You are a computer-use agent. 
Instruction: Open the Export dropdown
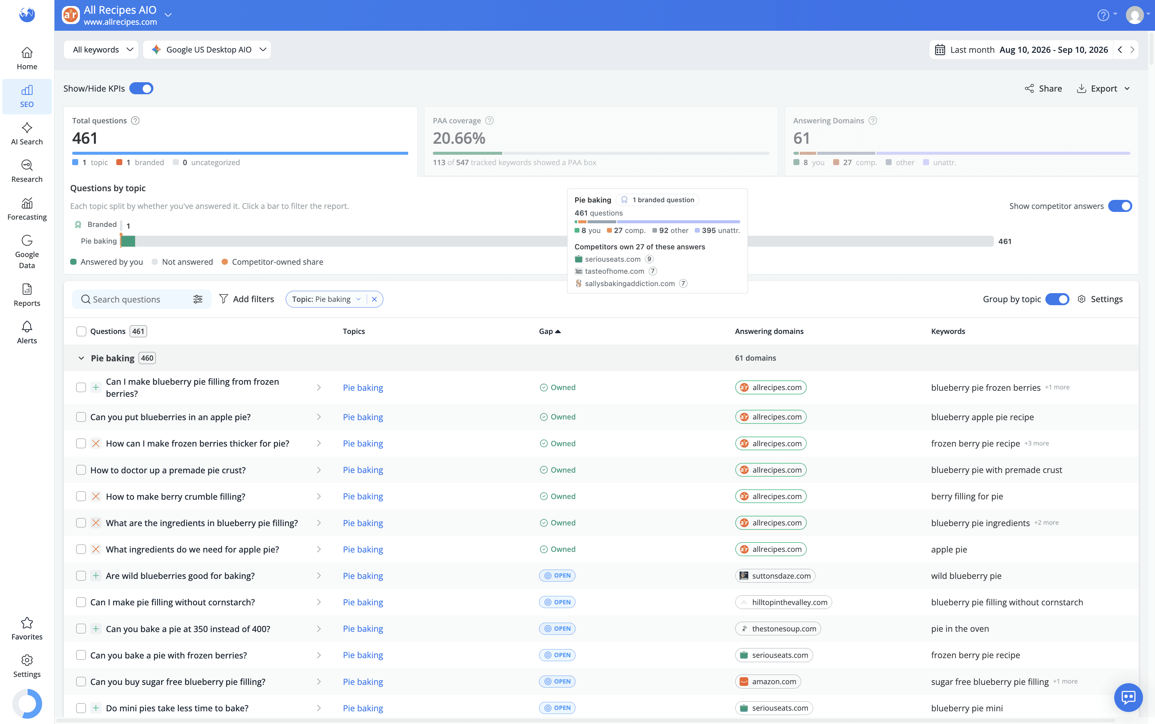click(x=1103, y=89)
